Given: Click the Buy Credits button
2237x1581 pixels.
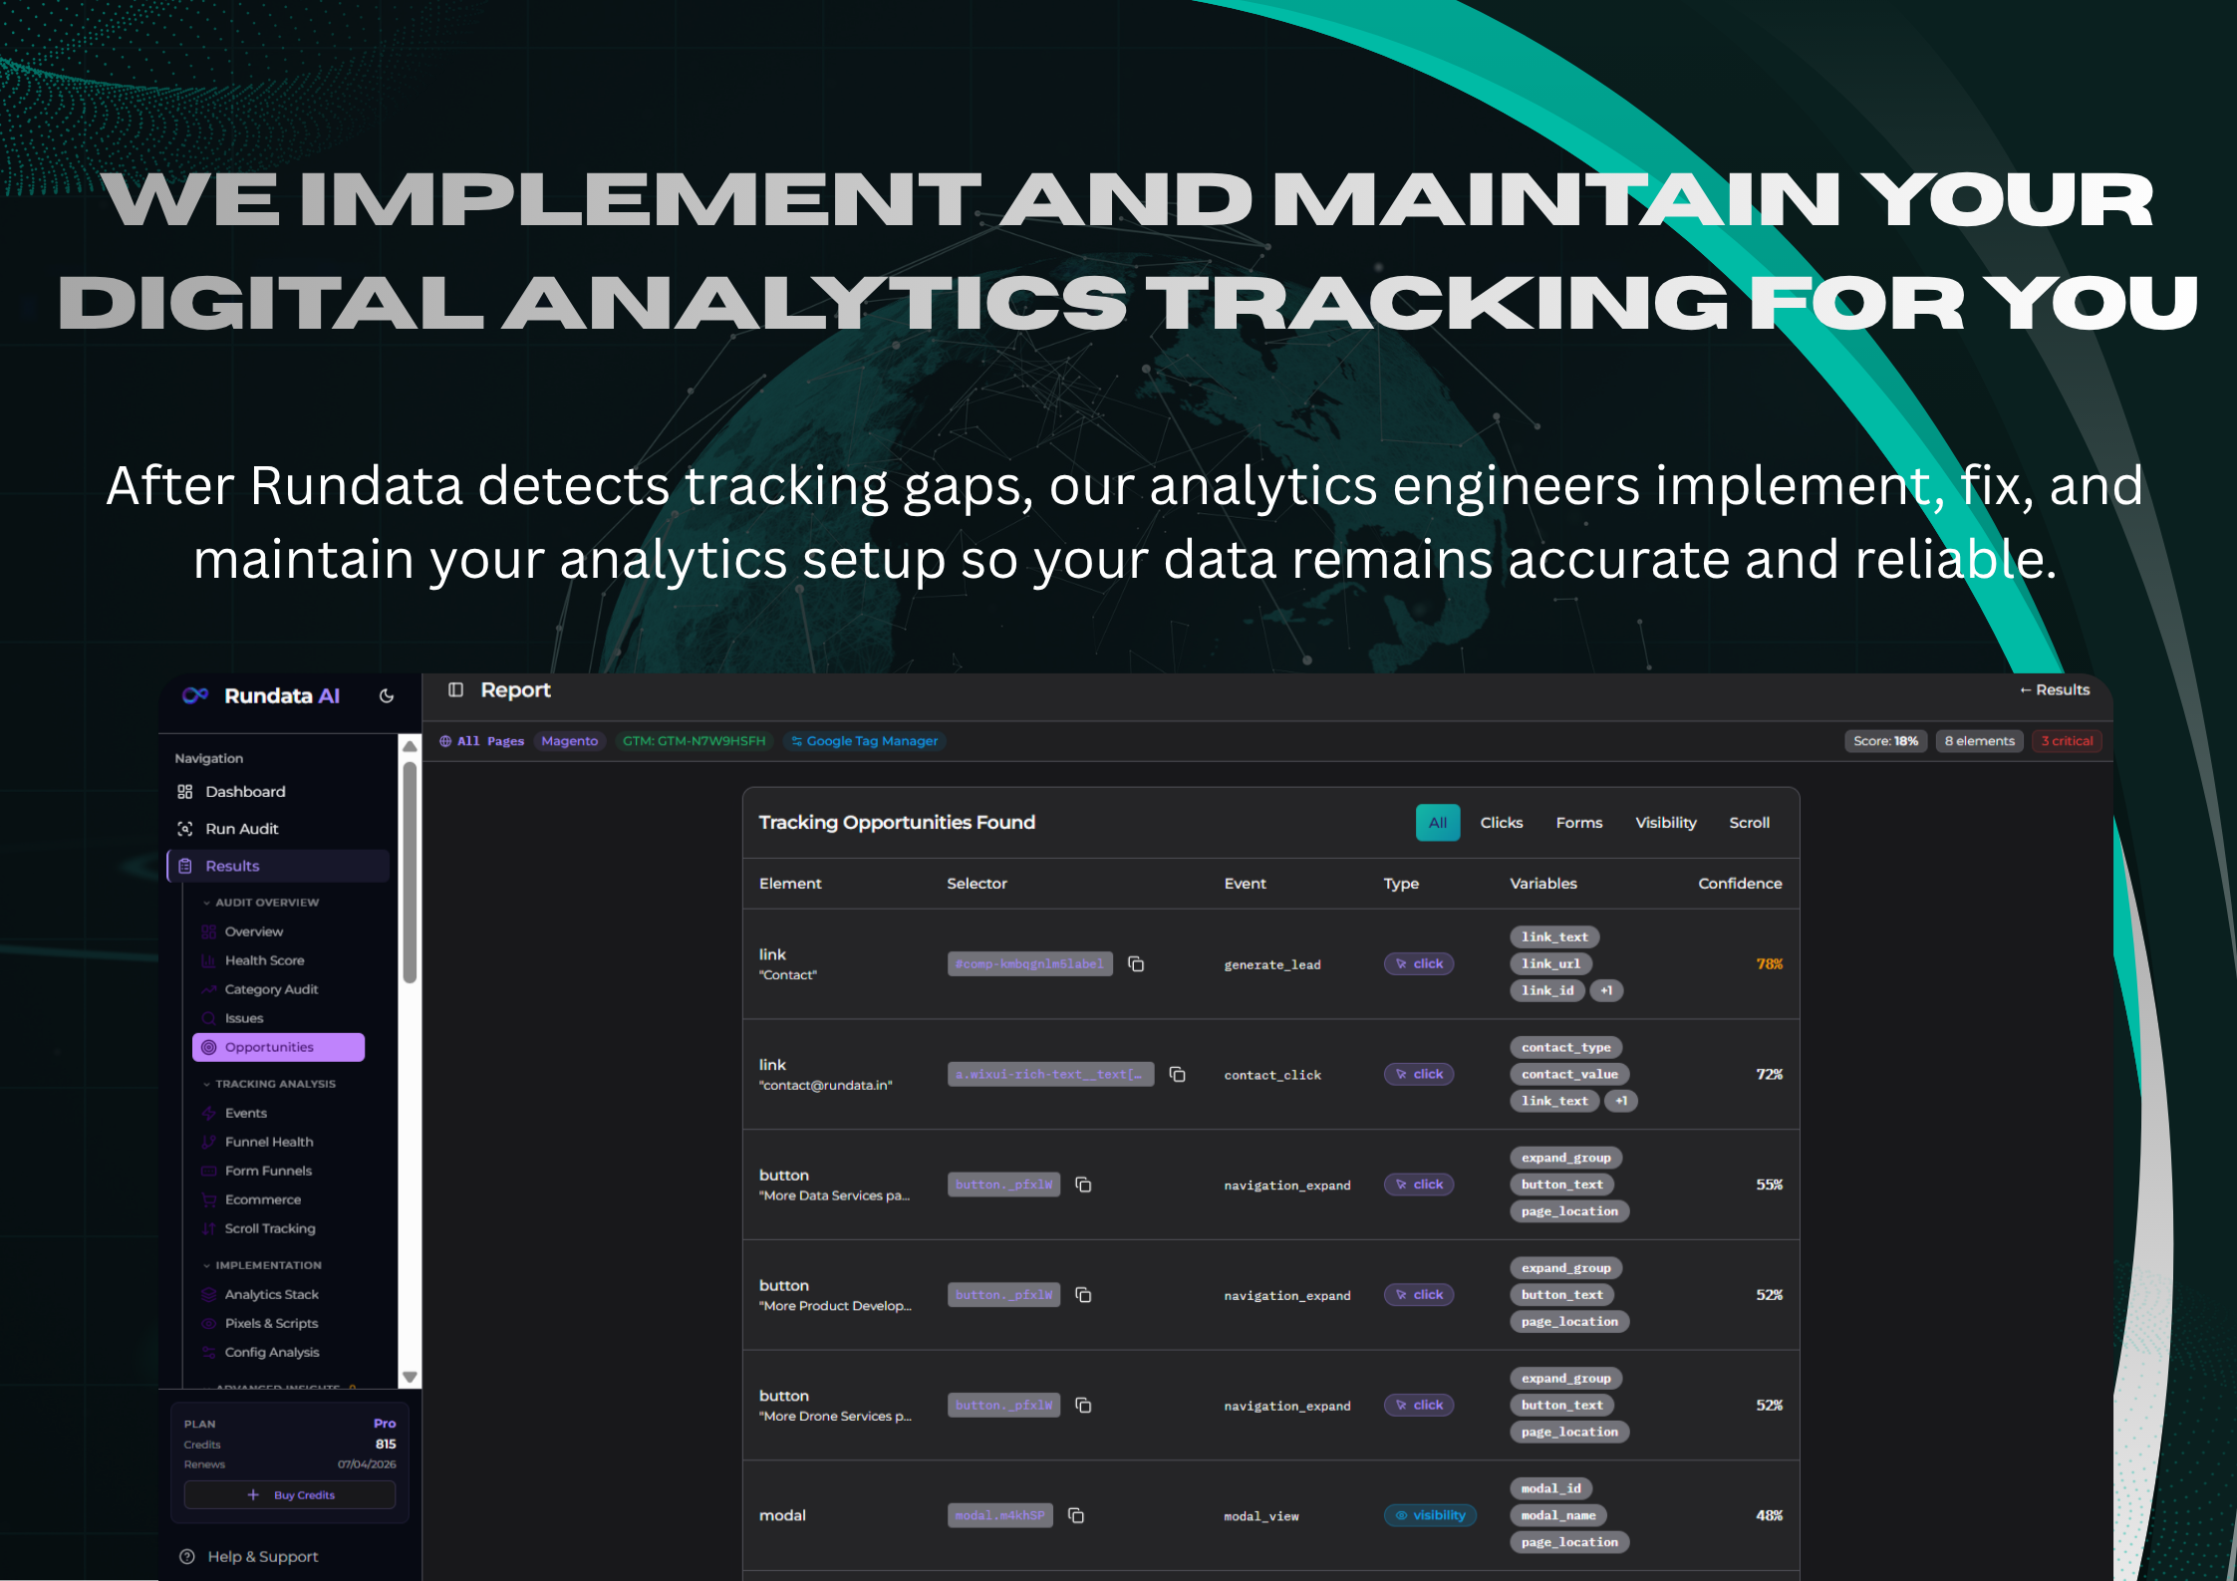Looking at the screenshot, I should coord(290,1495).
